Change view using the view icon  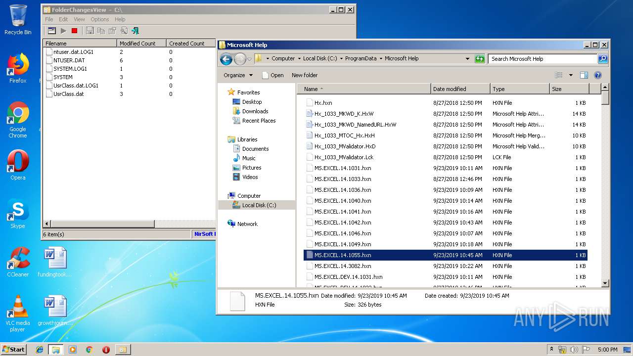(559, 75)
